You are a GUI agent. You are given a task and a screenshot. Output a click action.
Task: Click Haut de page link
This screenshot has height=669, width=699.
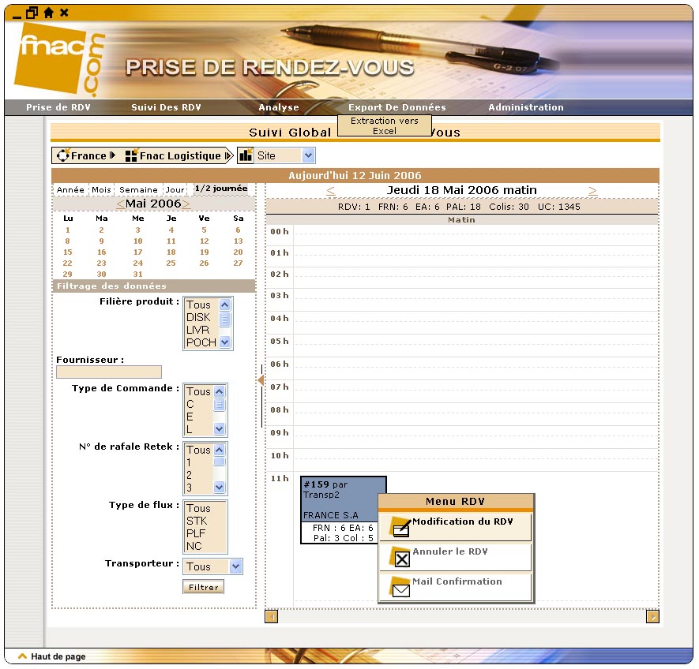click(58, 656)
